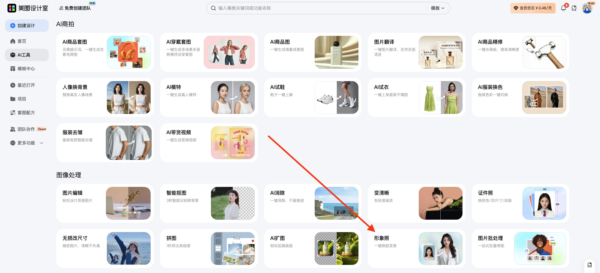Click the 形象照 card title
The image size is (600, 273).
pyautogui.click(x=382, y=238)
